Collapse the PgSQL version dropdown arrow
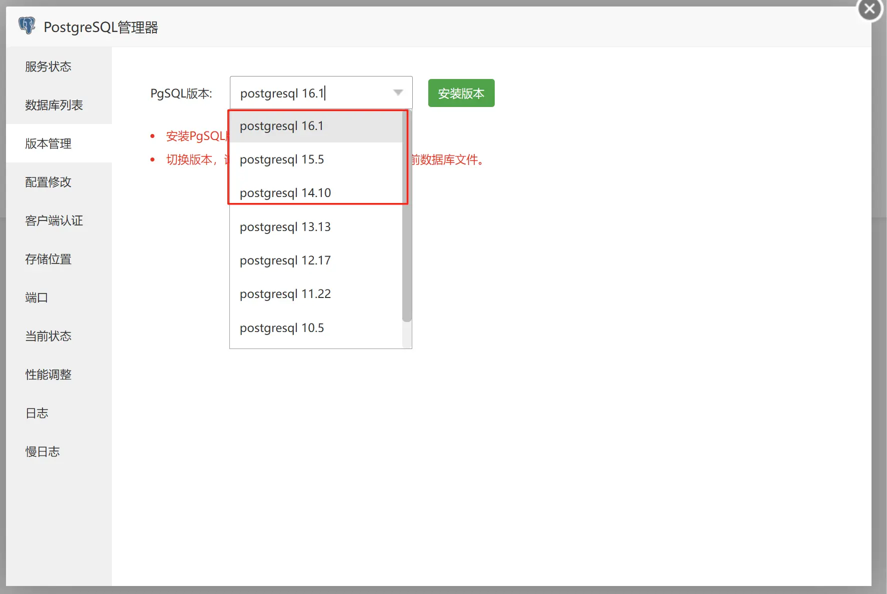The height and width of the screenshot is (594, 887). [x=398, y=92]
